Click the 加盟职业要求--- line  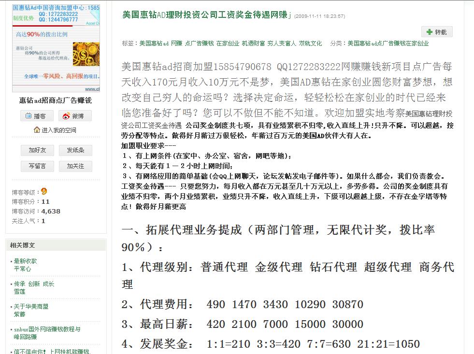click(148, 145)
